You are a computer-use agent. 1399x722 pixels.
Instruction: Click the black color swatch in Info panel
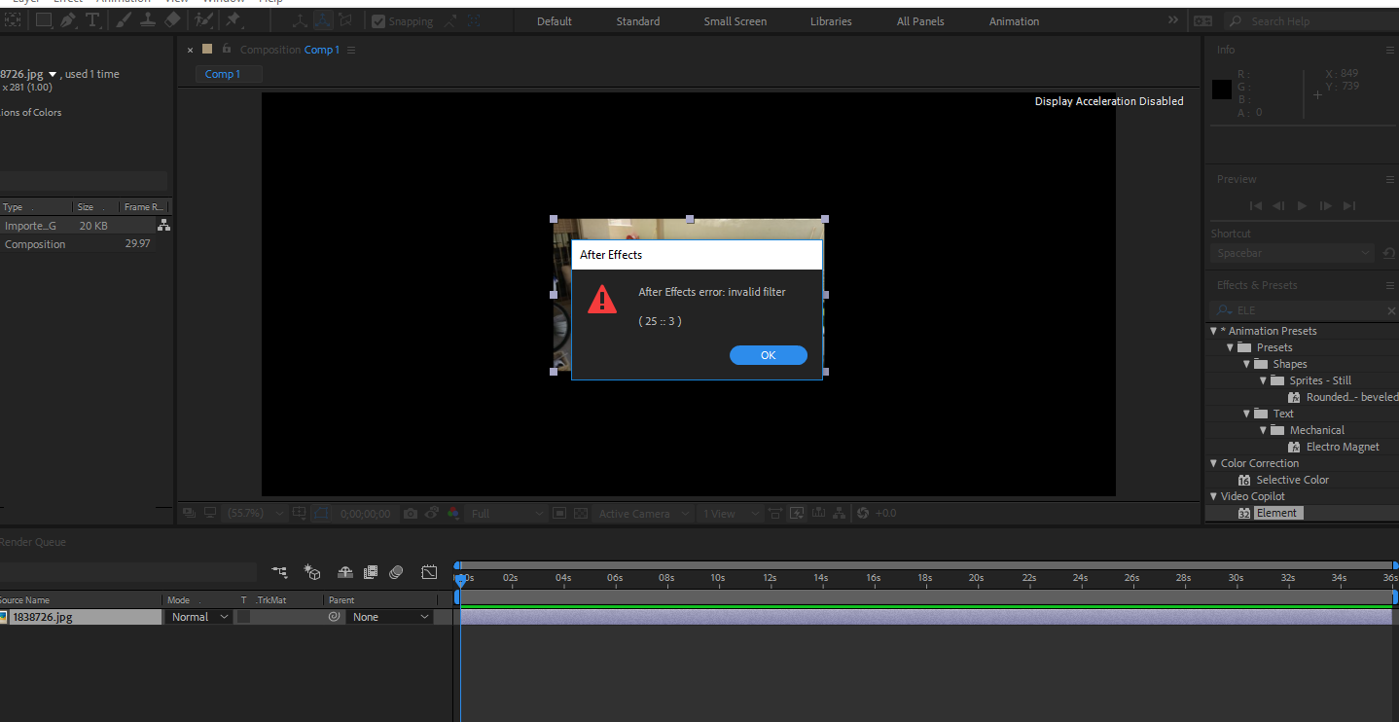tap(1222, 90)
